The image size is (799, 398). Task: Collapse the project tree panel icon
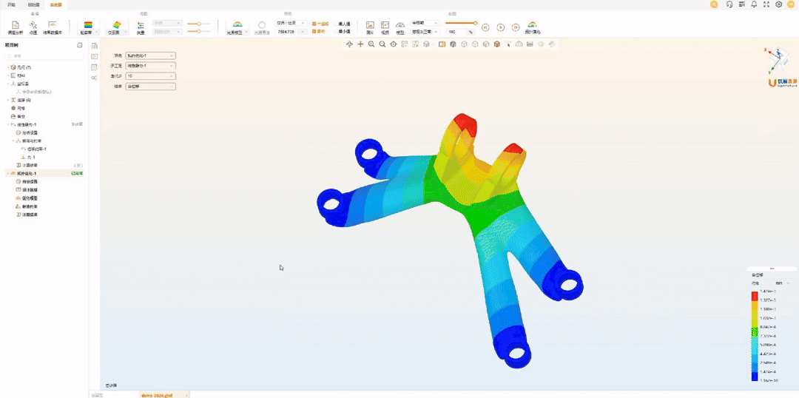(80, 45)
